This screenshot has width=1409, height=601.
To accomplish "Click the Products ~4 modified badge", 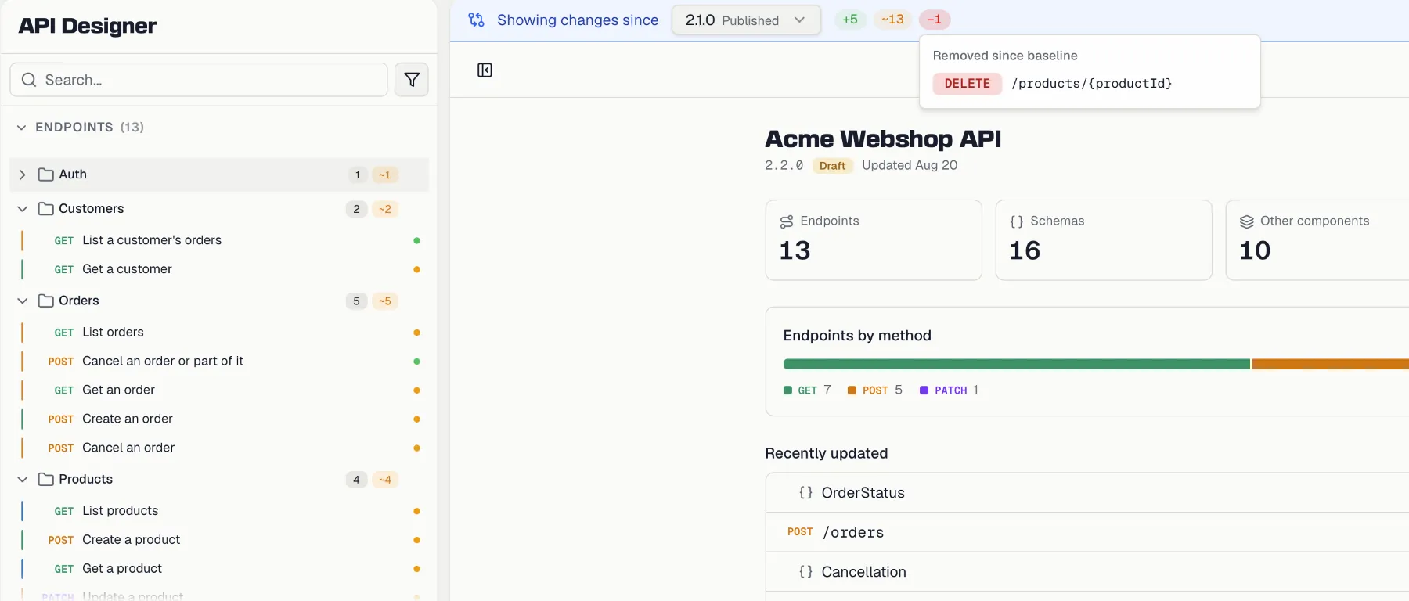I will pyautogui.click(x=384, y=480).
